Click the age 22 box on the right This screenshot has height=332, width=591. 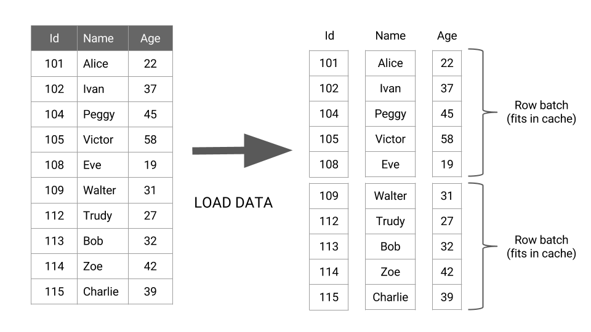447,63
